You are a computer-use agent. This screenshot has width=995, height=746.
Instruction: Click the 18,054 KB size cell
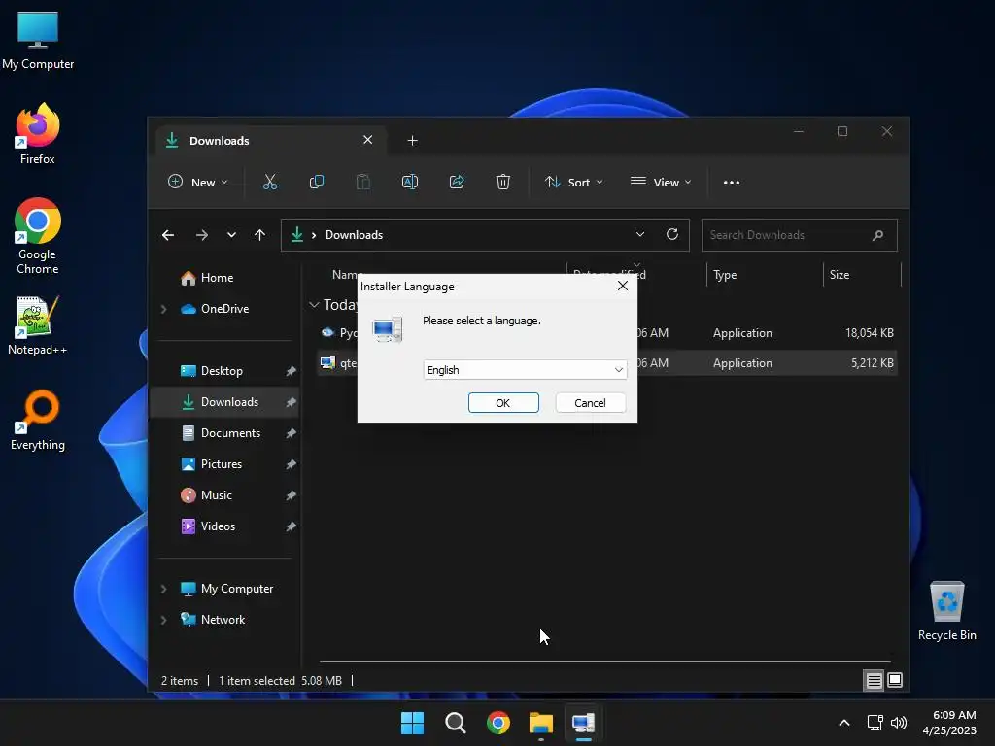point(870,333)
